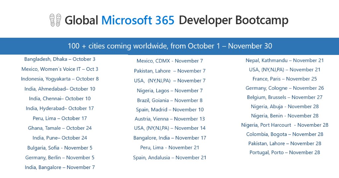This screenshot has width=339, height=178.
Task: Select 'India, Chennai– October 10' entry
Action: click(60, 99)
